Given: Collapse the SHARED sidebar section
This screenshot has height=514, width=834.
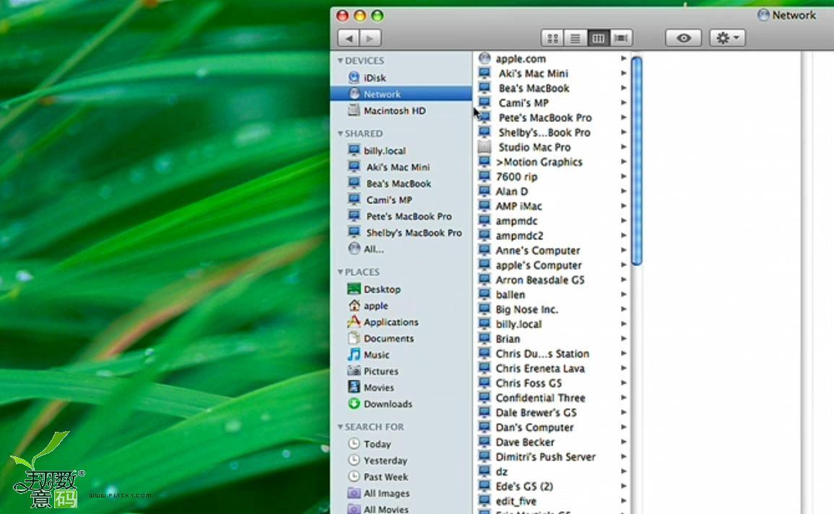Looking at the screenshot, I should (340, 133).
